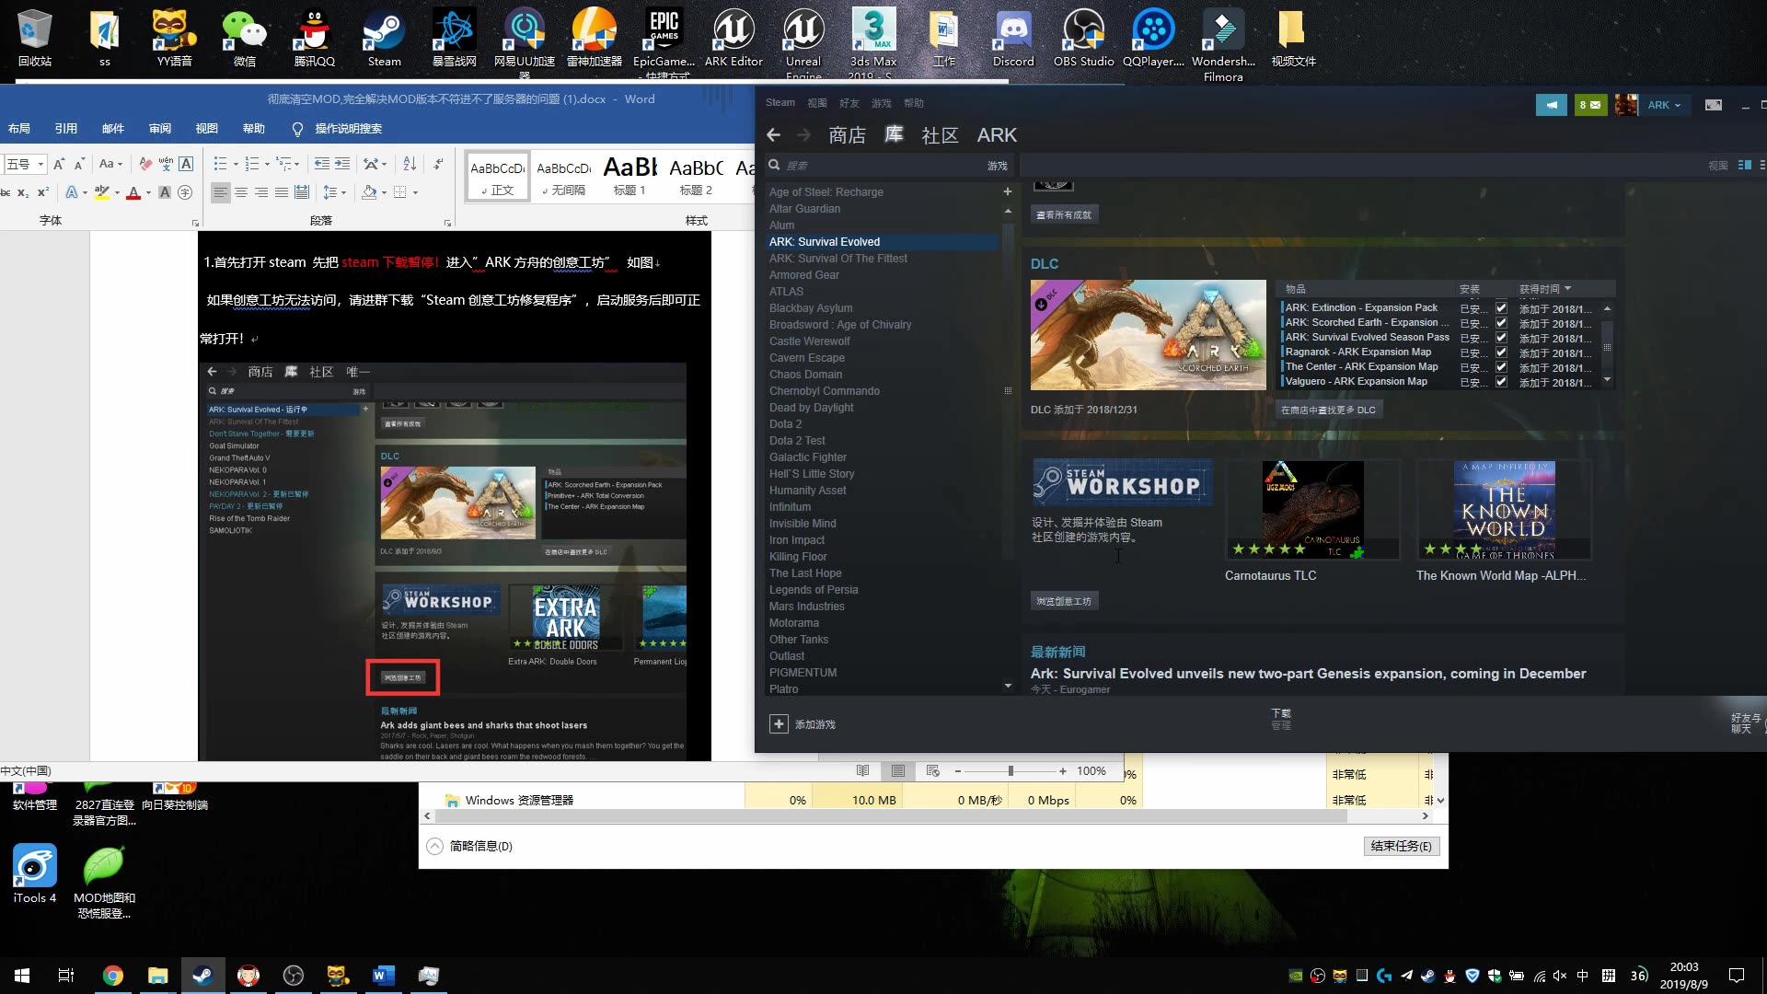Click the clear formatting eraser icon
Screen dimensions: 1767x994
[x=144, y=164]
